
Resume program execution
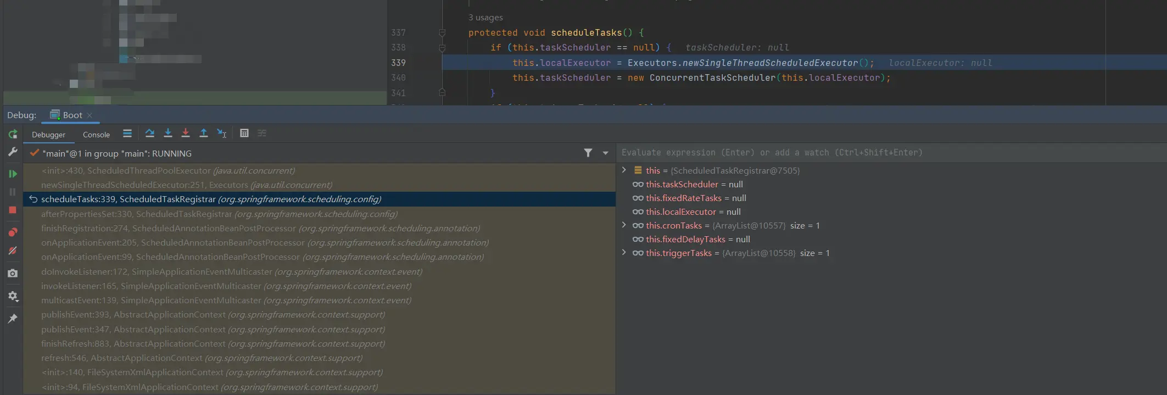[x=13, y=174]
